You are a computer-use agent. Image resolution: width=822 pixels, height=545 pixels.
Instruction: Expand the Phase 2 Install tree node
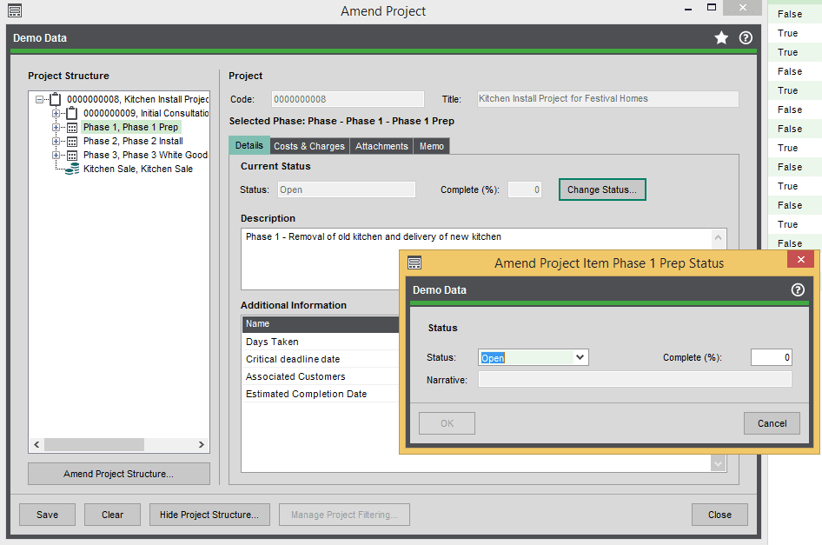pyautogui.click(x=56, y=141)
